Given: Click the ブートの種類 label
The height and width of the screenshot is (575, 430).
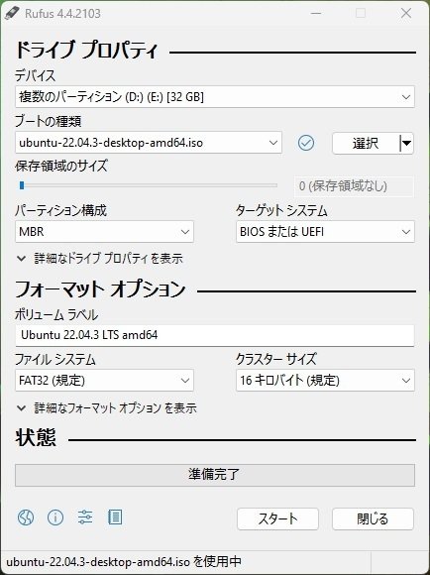Looking at the screenshot, I should [x=48, y=121].
